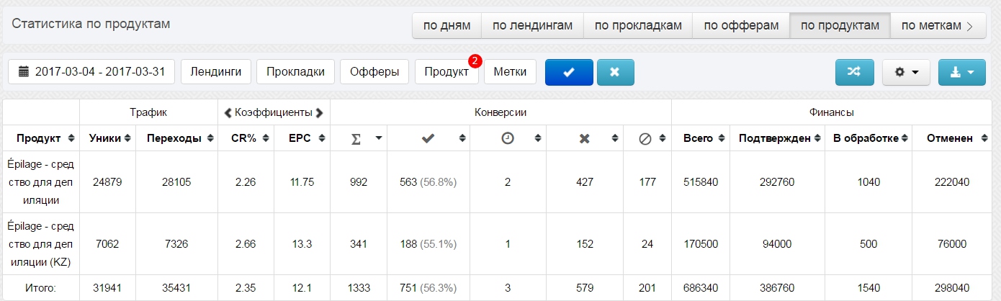Click the Épilage (KZ) product name
The image size is (1001, 301).
[x=41, y=244]
